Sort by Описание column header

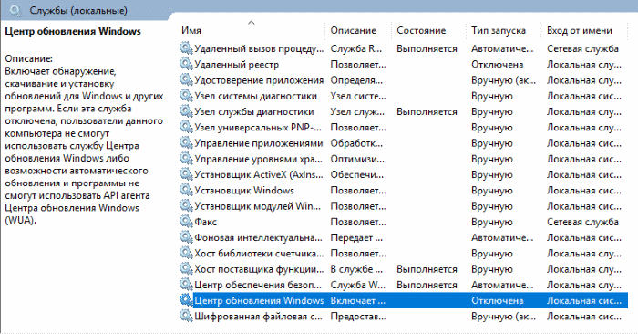[x=354, y=30]
